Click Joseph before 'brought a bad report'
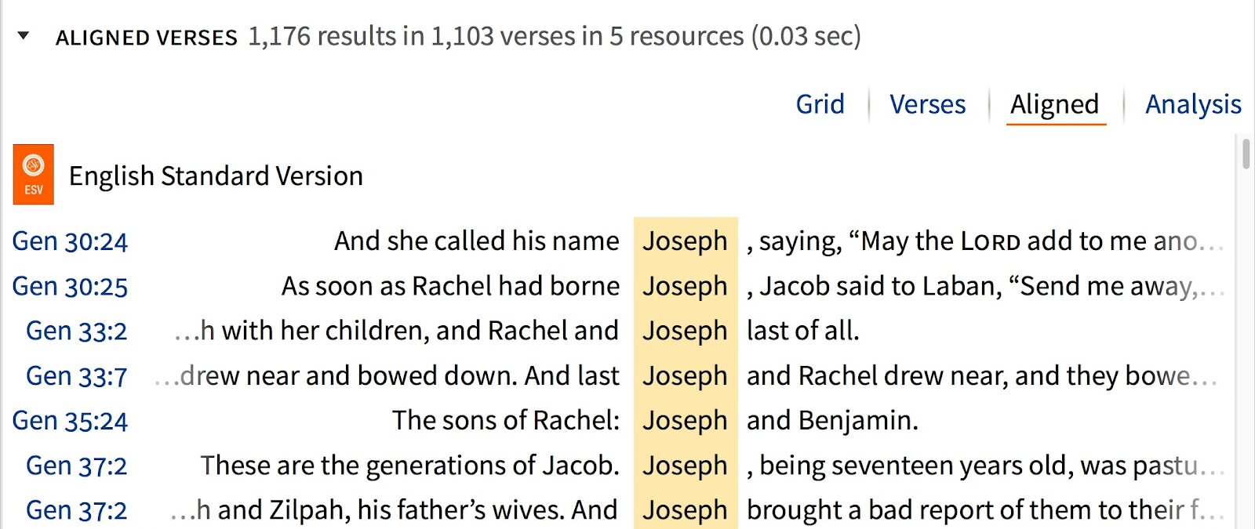 tap(686, 510)
